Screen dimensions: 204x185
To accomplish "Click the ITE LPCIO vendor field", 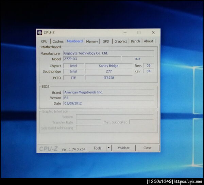I will pyautogui.click(x=73, y=78).
